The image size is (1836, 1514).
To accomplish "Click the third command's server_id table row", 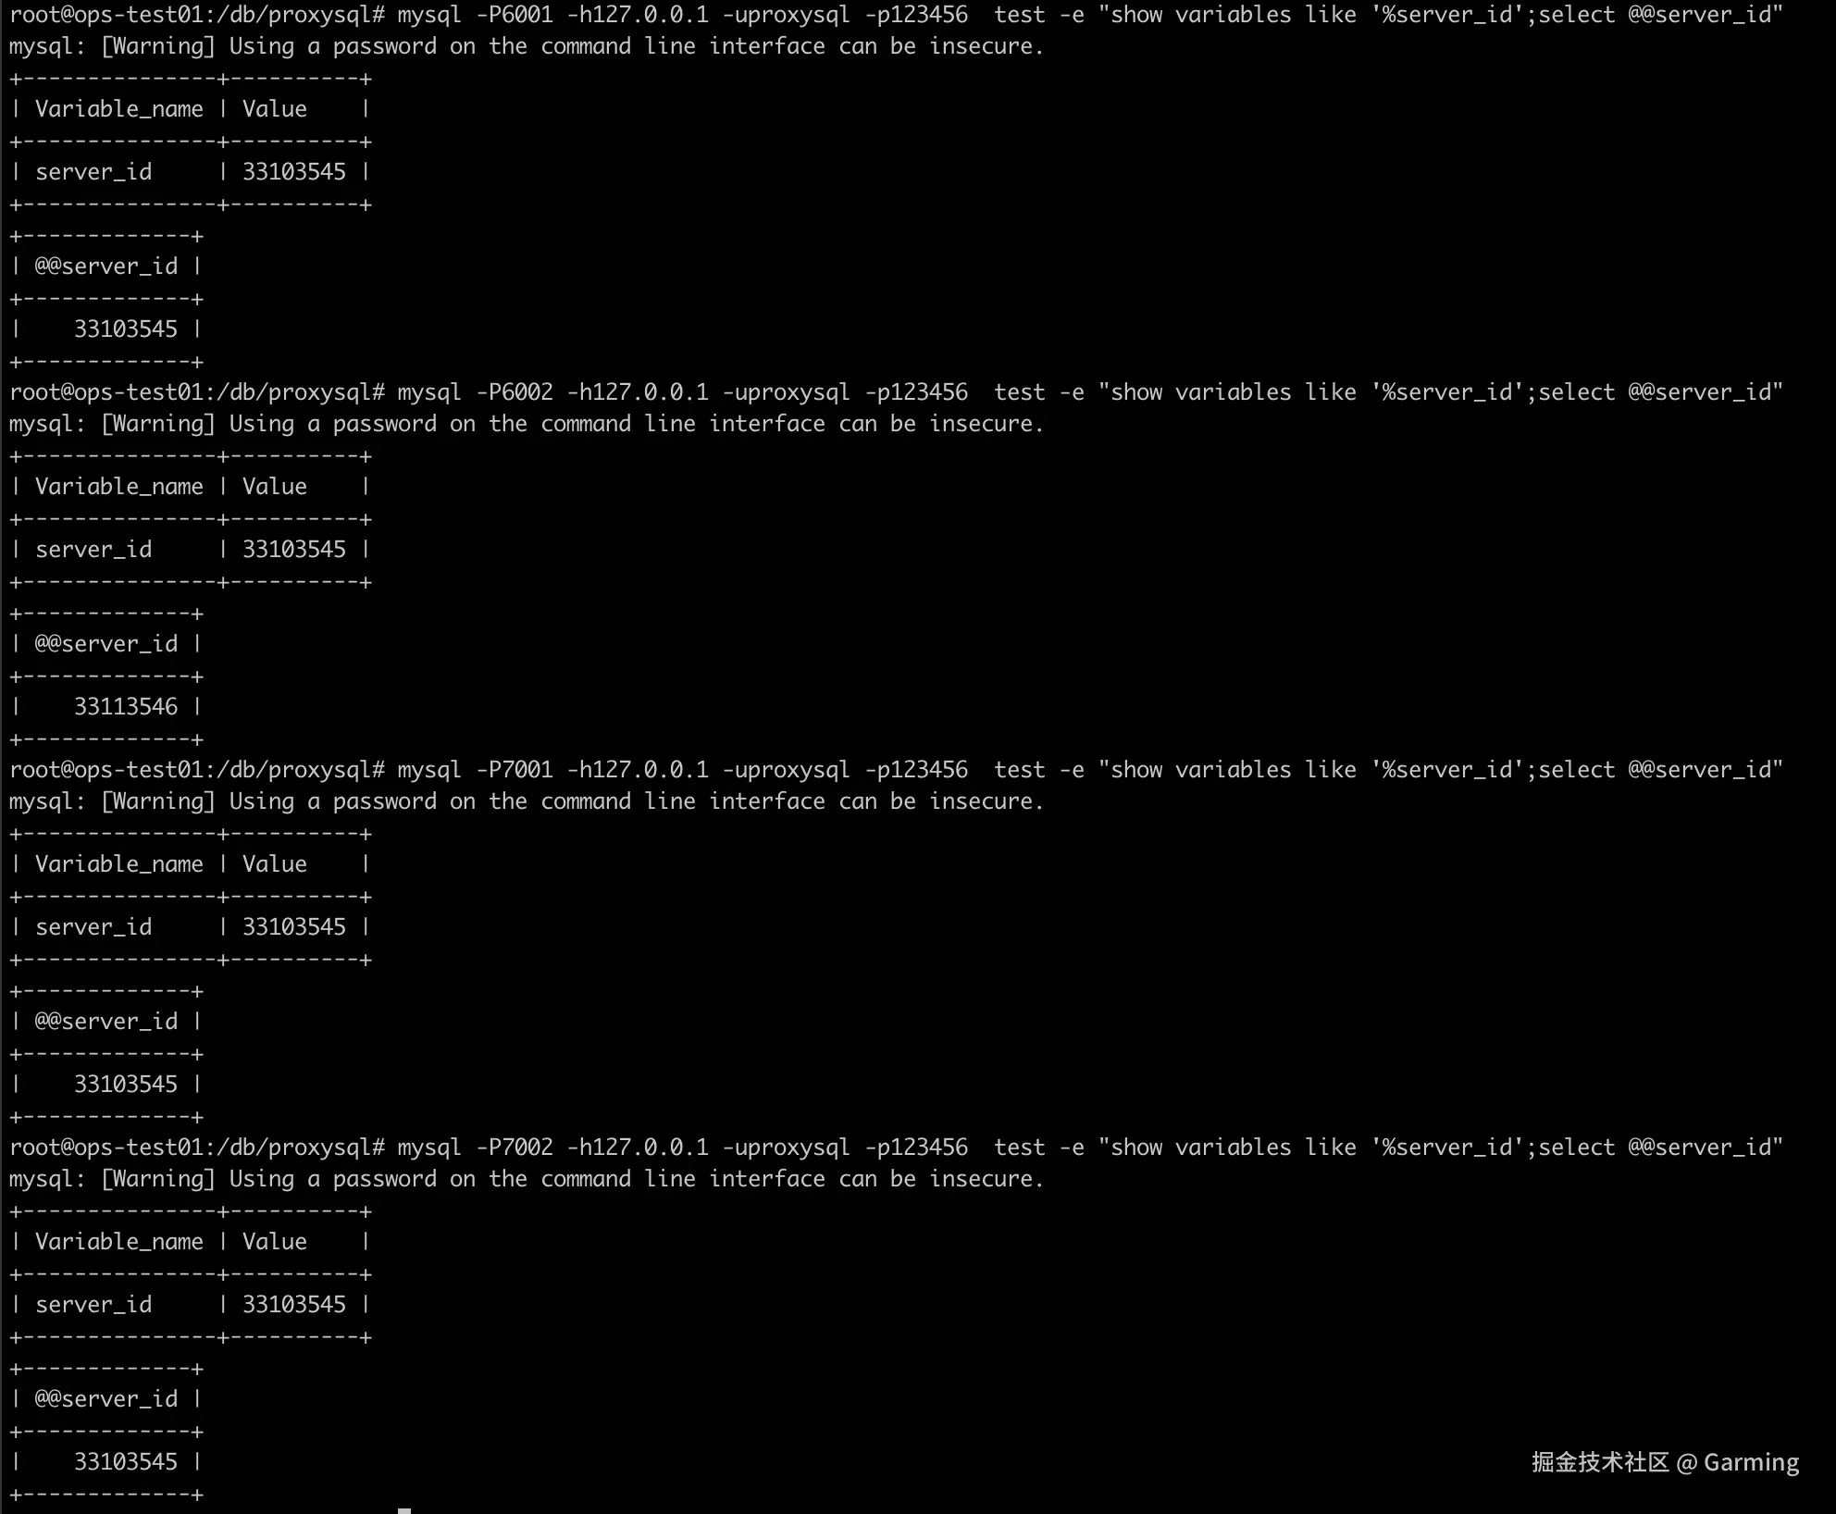I will [191, 927].
